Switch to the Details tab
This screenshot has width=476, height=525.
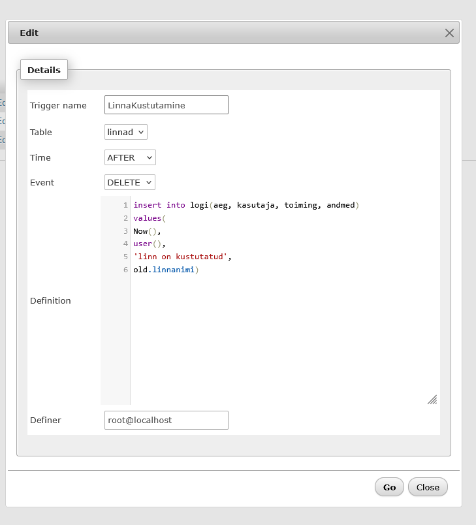(44, 70)
